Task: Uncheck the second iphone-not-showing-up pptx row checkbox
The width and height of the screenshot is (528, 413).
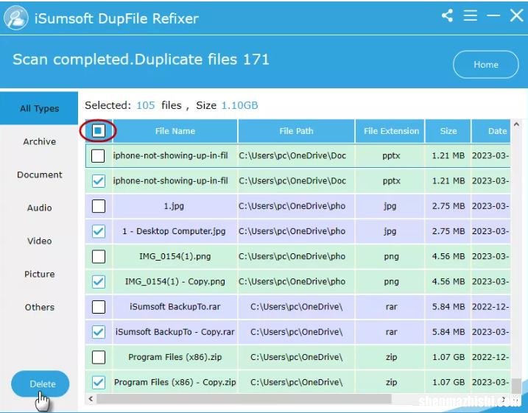Action: pos(98,181)
